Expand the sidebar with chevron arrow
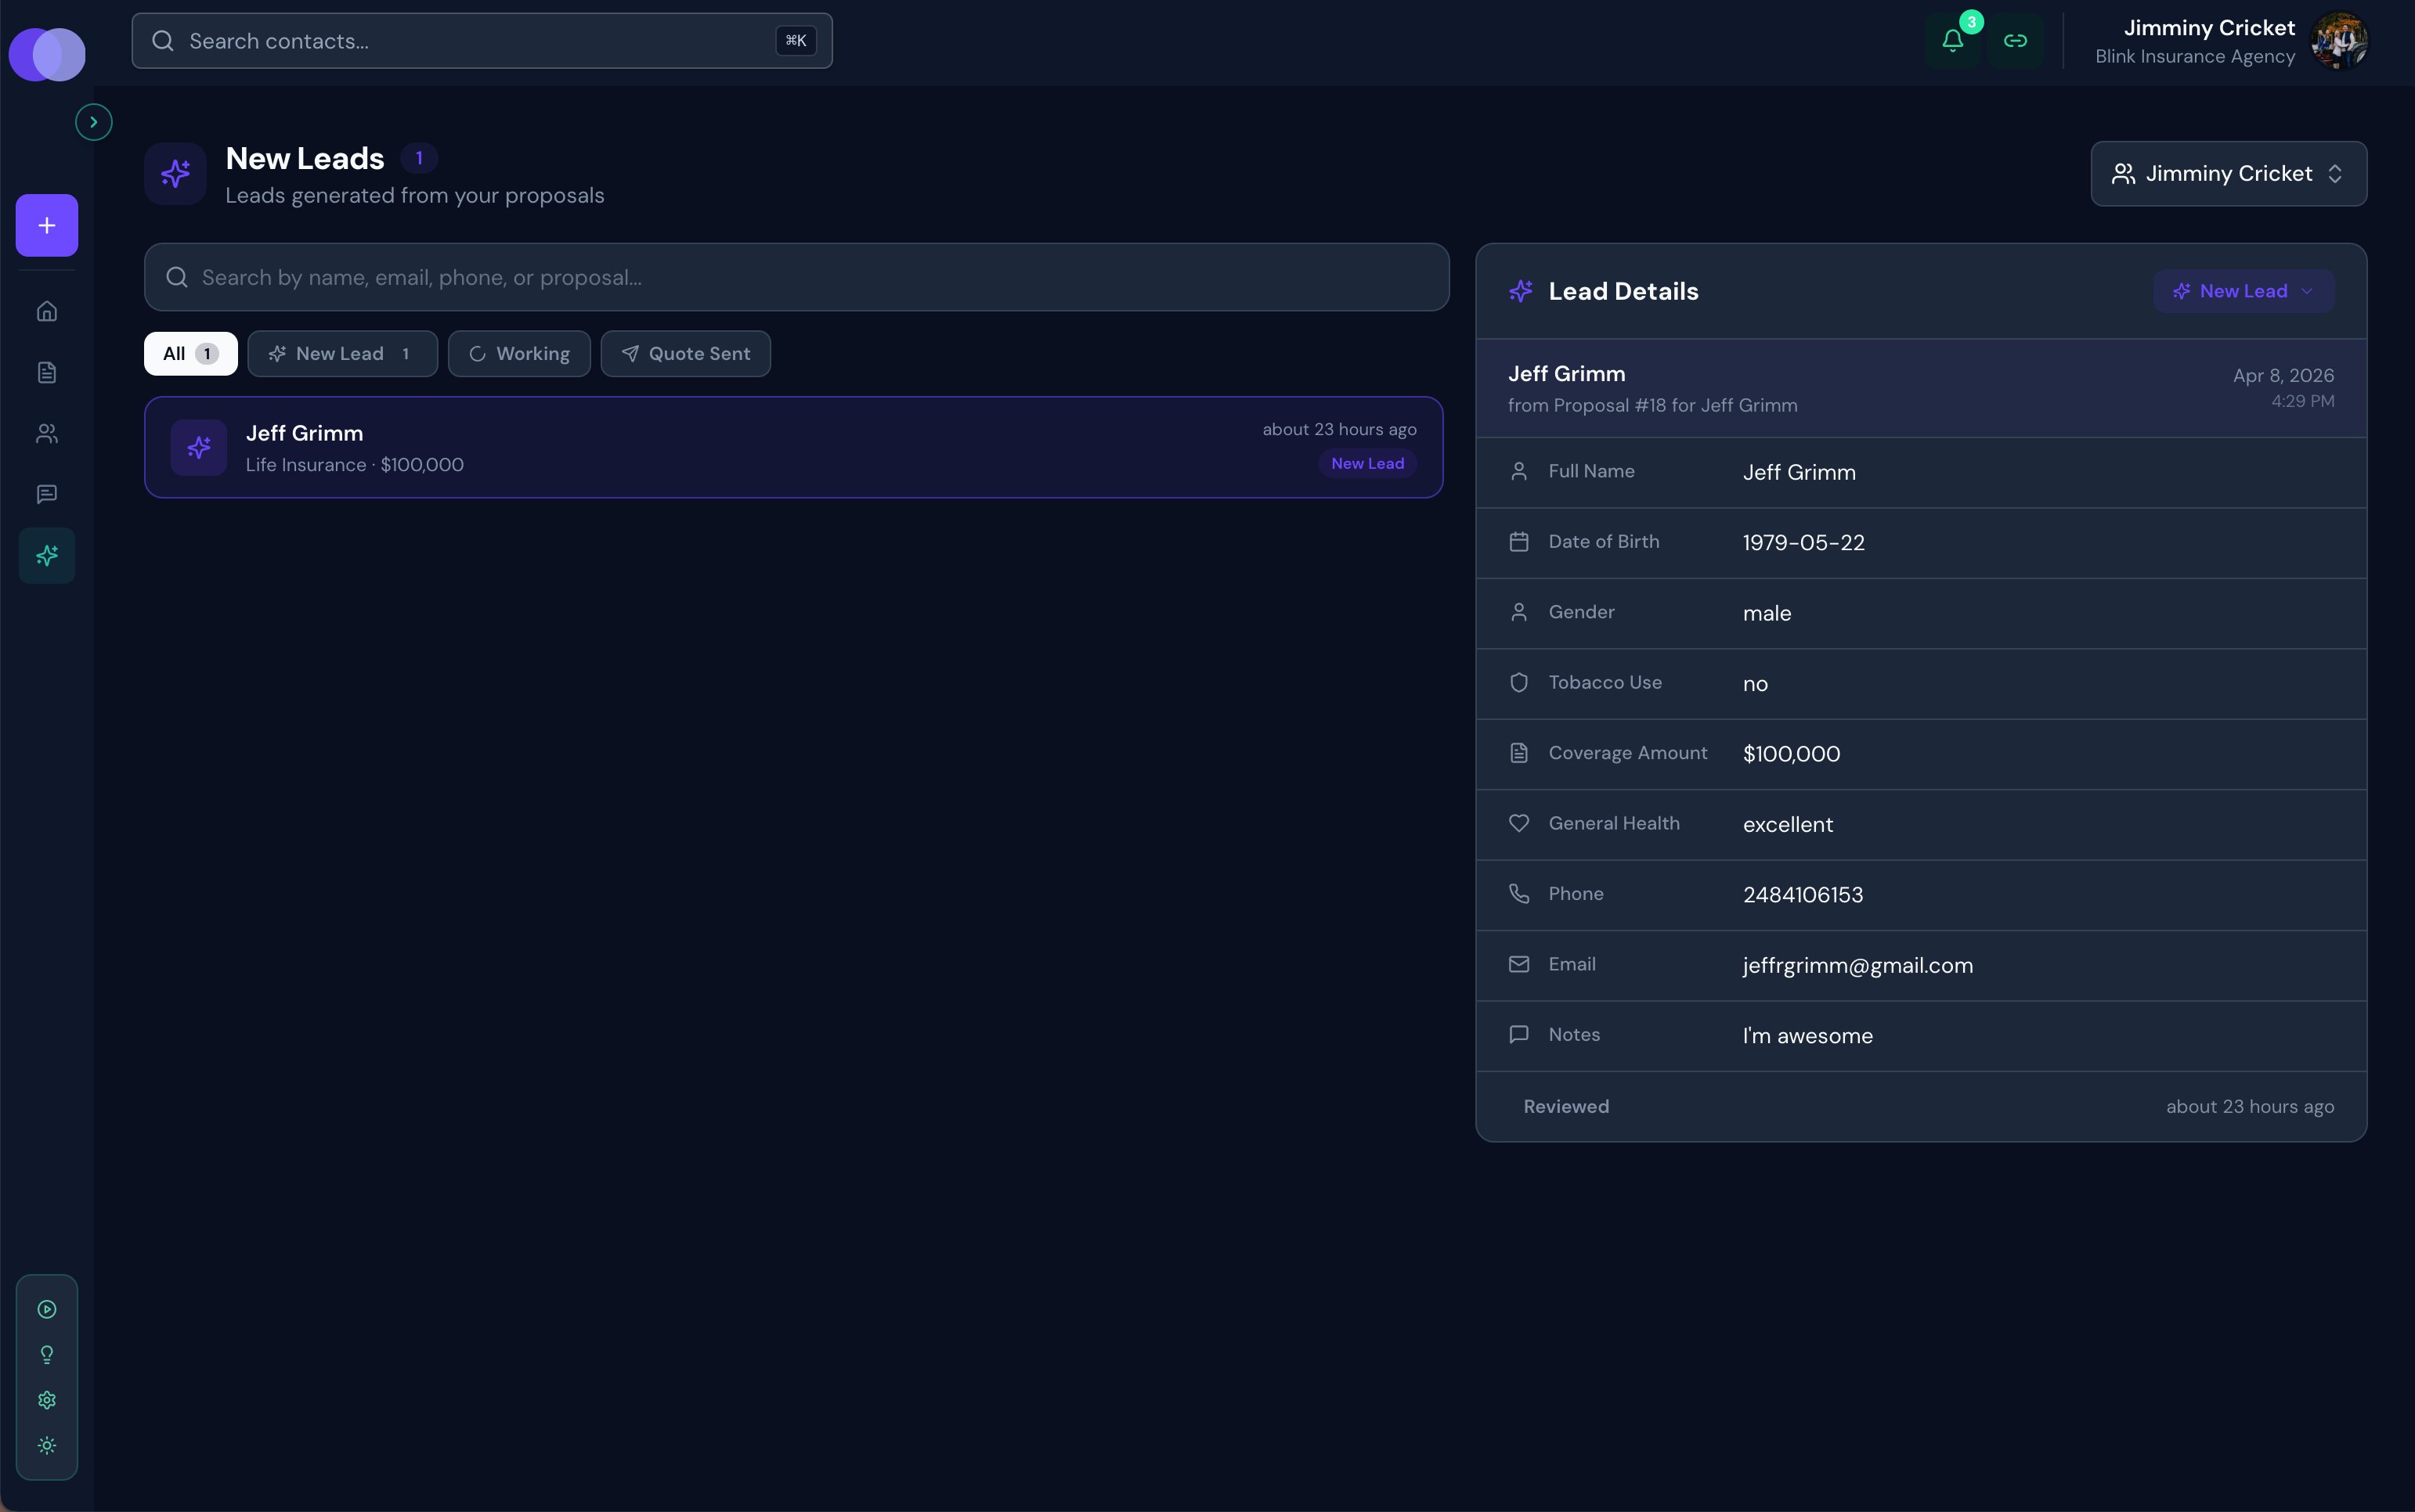 (94, 122)
